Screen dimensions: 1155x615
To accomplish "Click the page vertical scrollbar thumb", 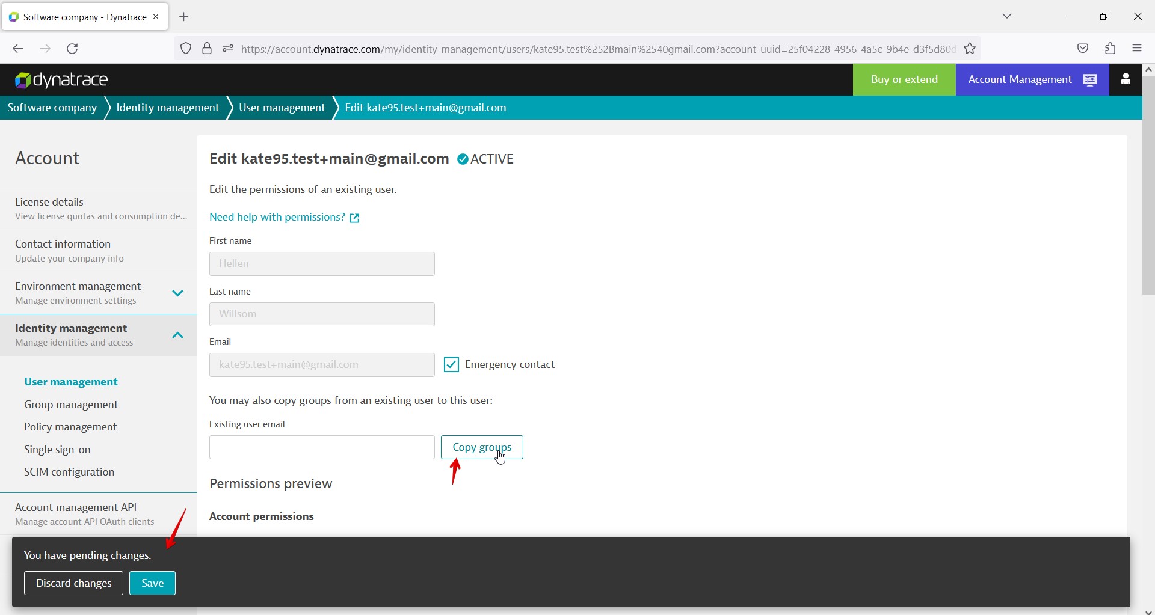I will 1148,185.
